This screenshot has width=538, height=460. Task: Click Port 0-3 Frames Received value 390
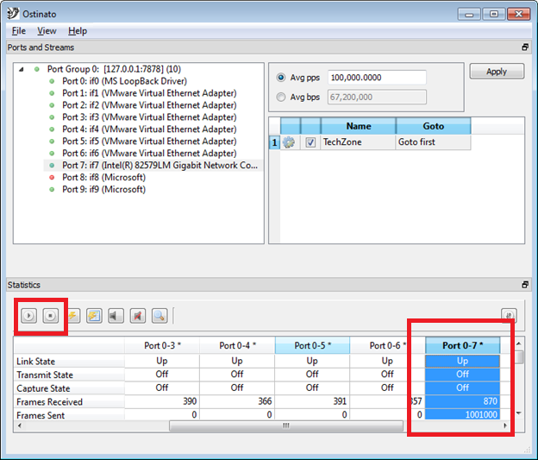[162, 401]
